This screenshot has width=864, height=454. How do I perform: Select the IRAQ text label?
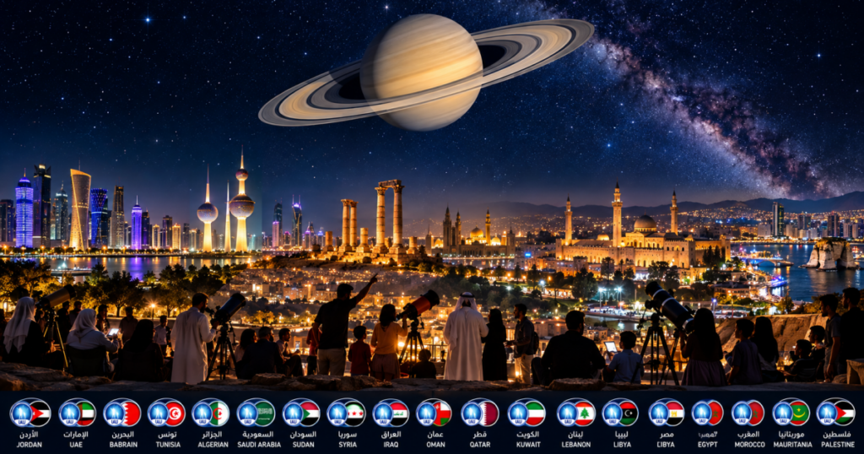[391, 445]
